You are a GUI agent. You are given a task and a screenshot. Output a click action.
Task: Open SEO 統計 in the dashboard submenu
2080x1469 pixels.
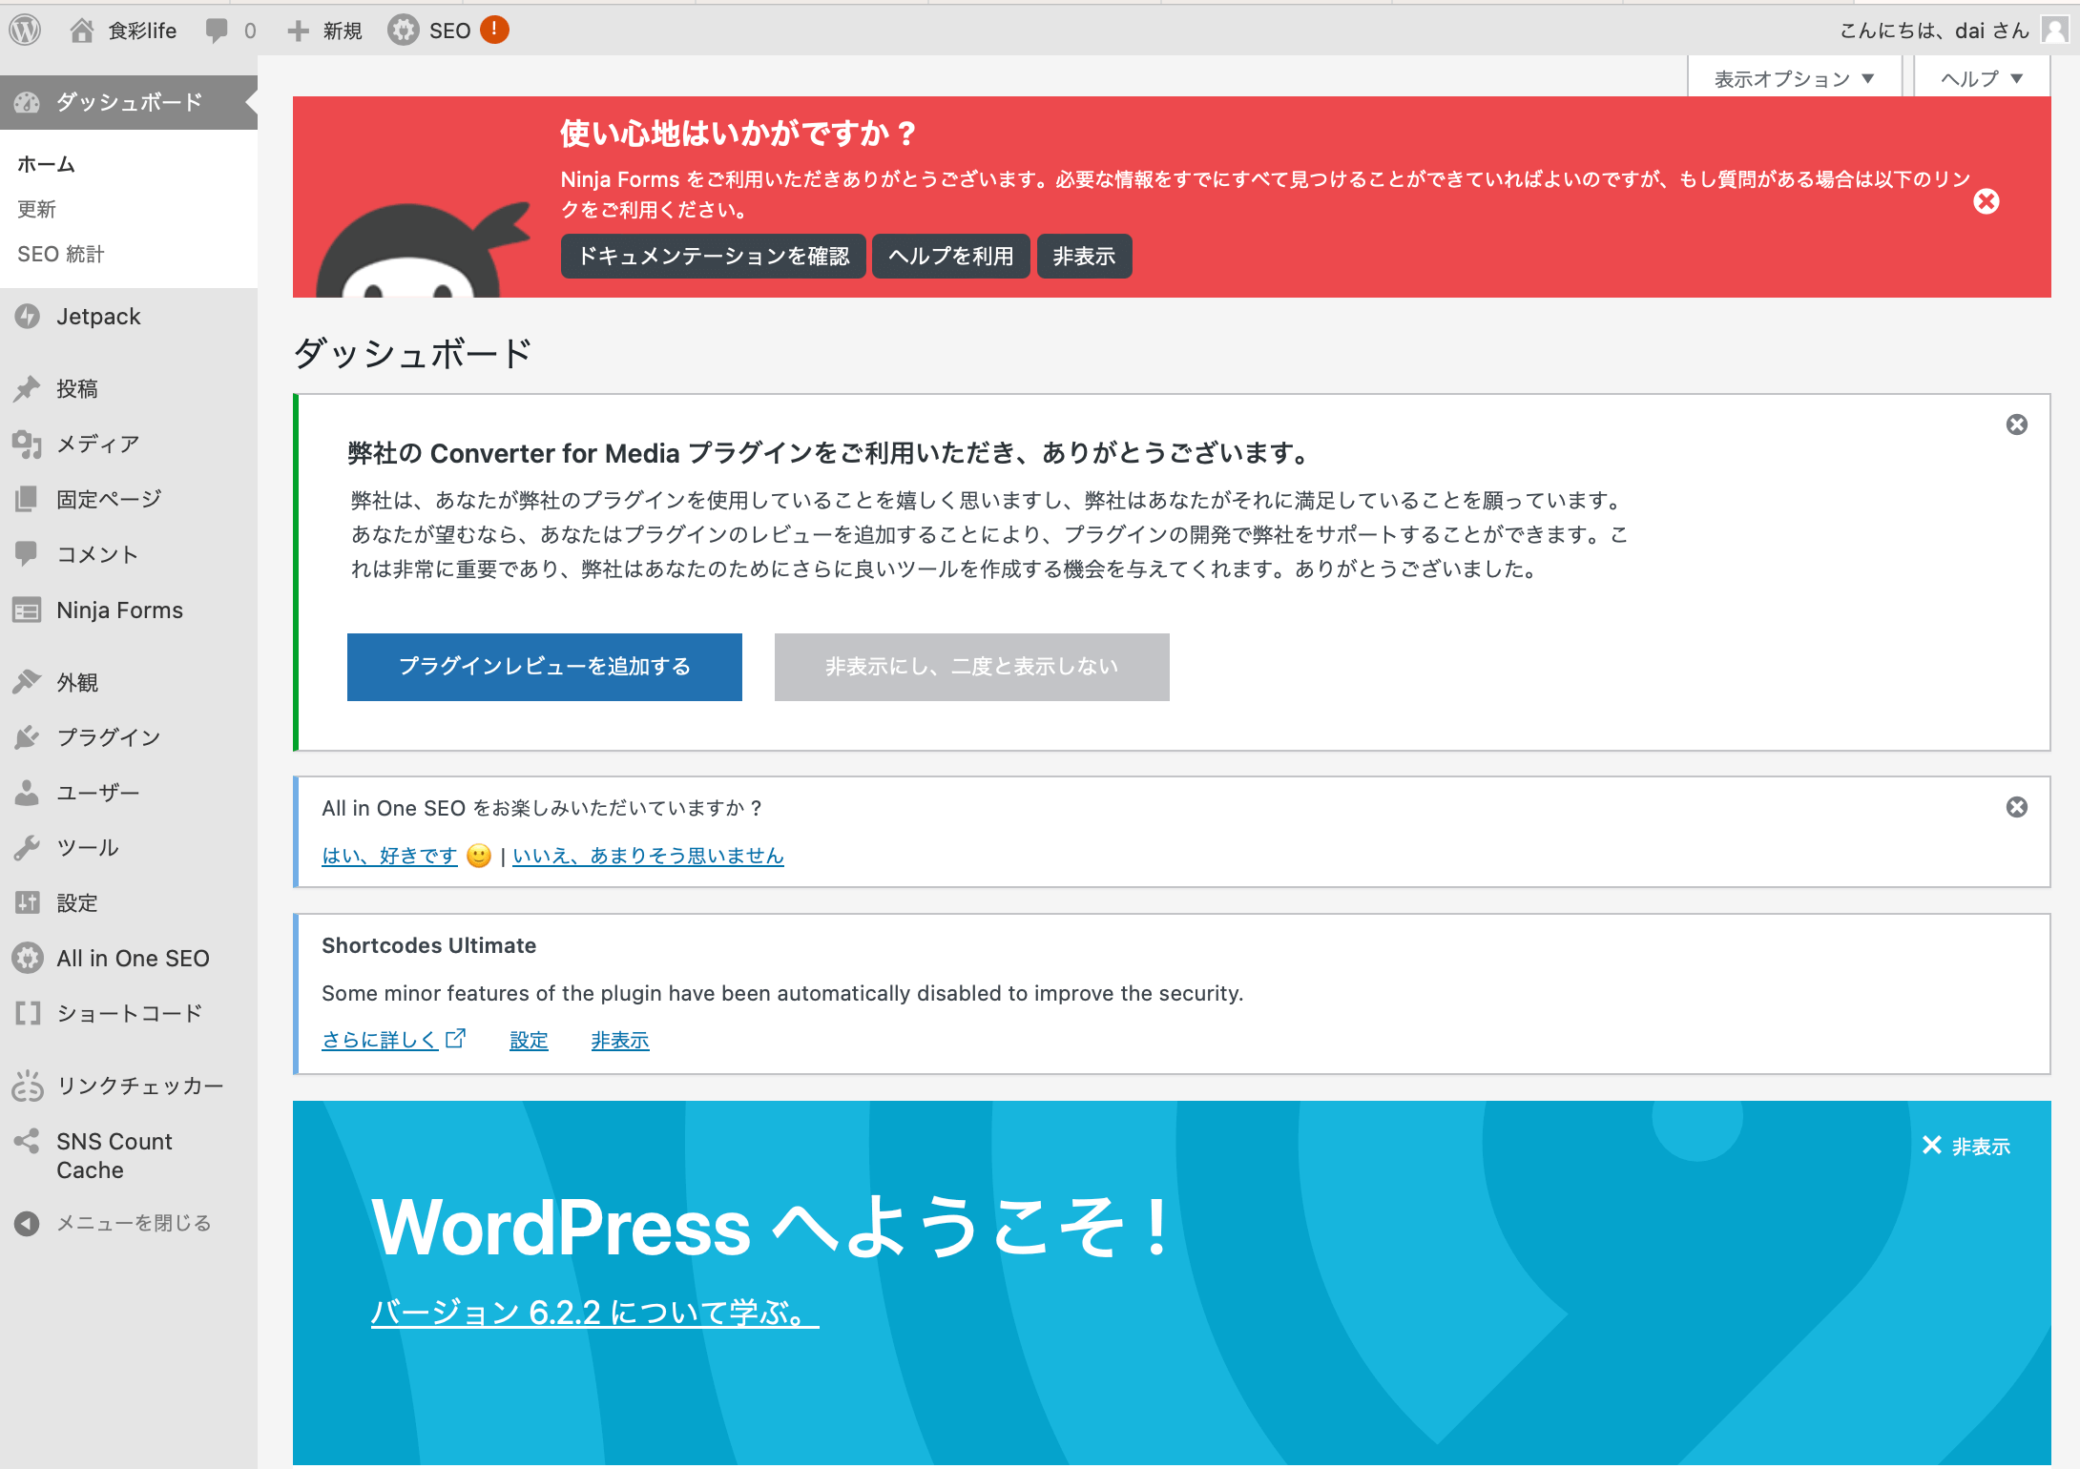[x=60, y=254]
